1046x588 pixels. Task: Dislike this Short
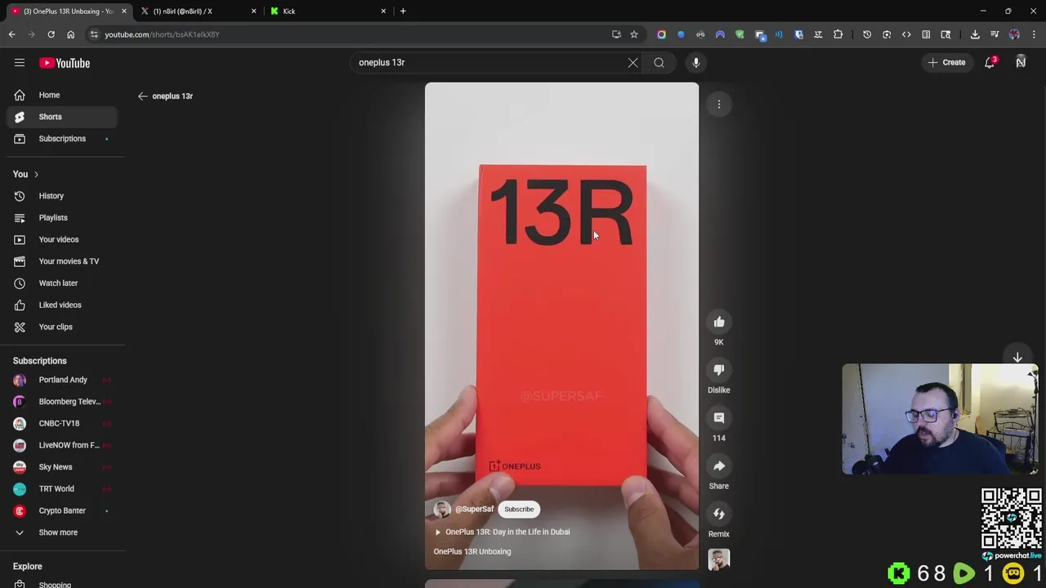coord(719,370)
